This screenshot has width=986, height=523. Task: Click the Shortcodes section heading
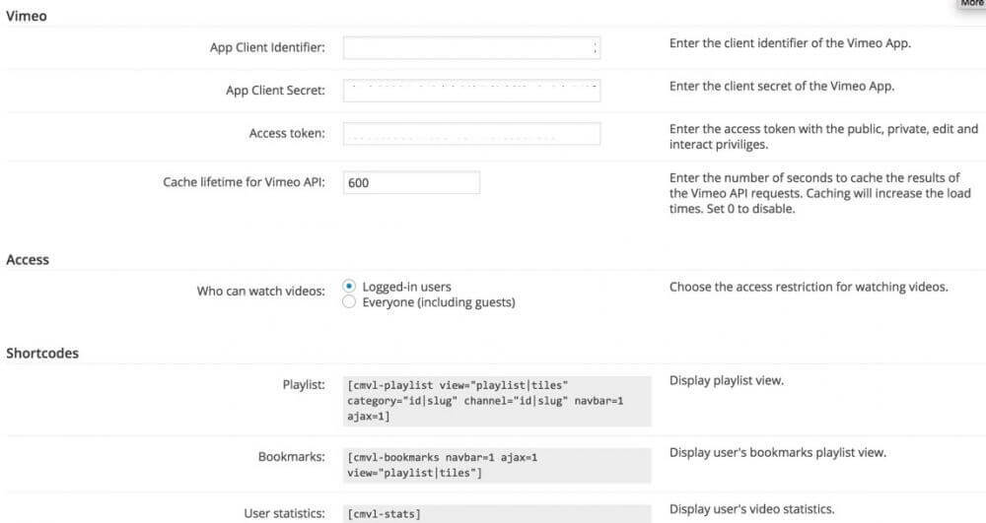[x=42, y=353]
